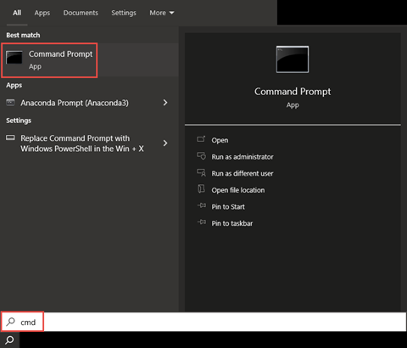407x348 pixels.
Task: Click the search box containing cmd
Action: click(x=203, y=322)
